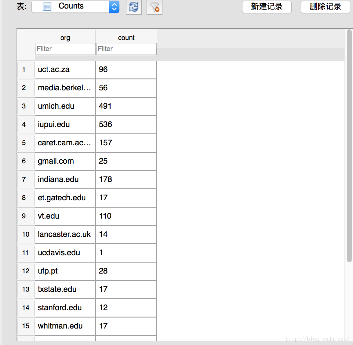Select the count cell with value 28
Image resolution: width=353 pixels, height=345 pixels.
[126, 271]
